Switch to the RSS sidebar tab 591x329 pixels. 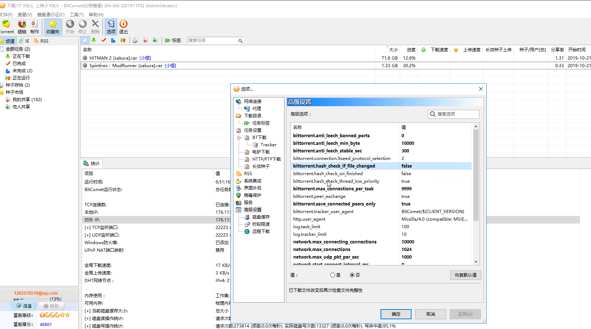tap(41, 41)
